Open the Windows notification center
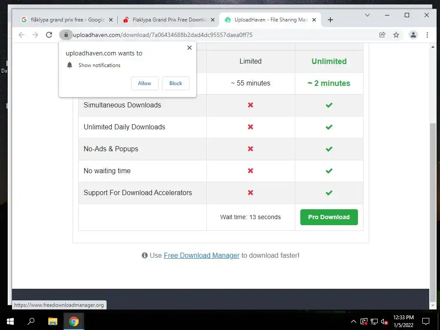The width and height of the screenshot is (440, 330). point(426,321)
